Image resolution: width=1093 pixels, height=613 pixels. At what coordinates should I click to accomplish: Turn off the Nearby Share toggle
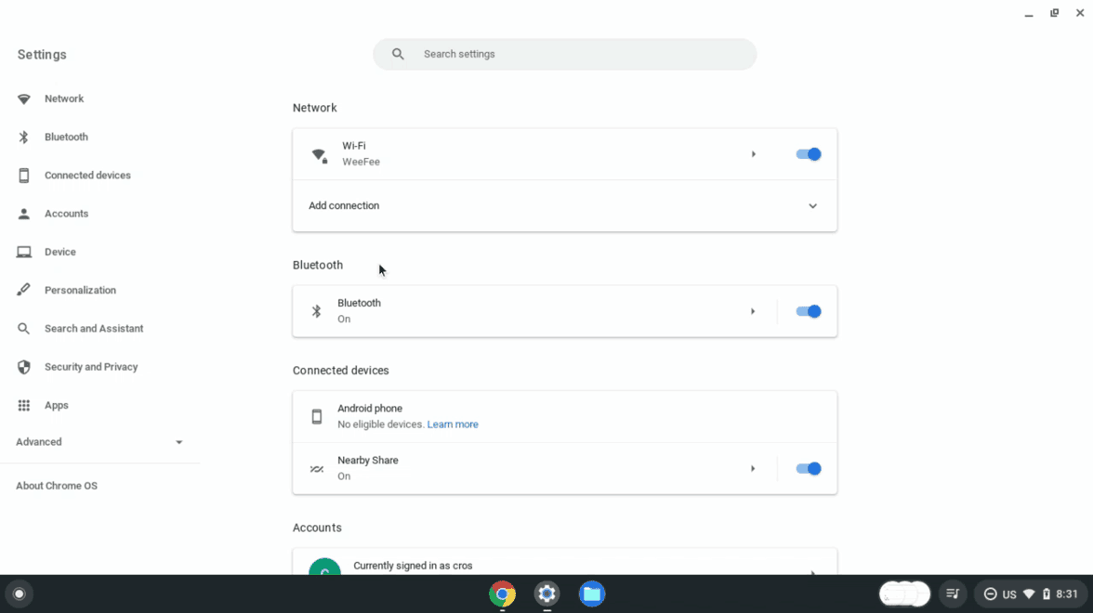[808, 468]
